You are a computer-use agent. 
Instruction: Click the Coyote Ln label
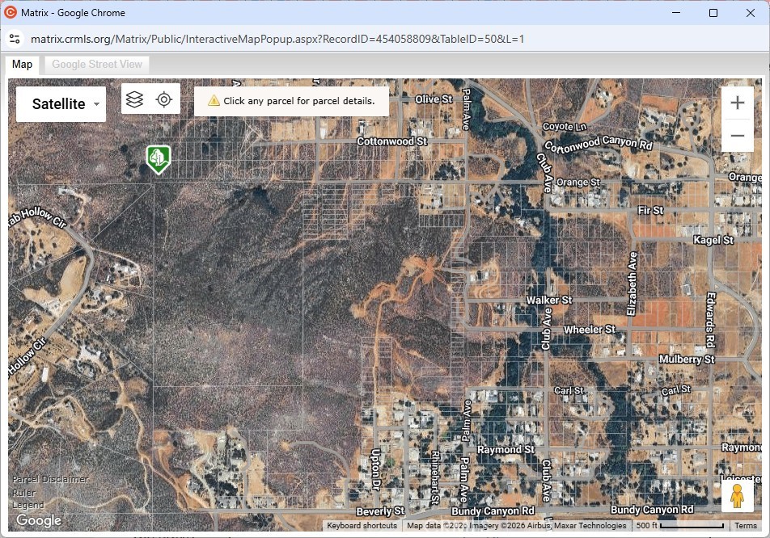[565, 127]
